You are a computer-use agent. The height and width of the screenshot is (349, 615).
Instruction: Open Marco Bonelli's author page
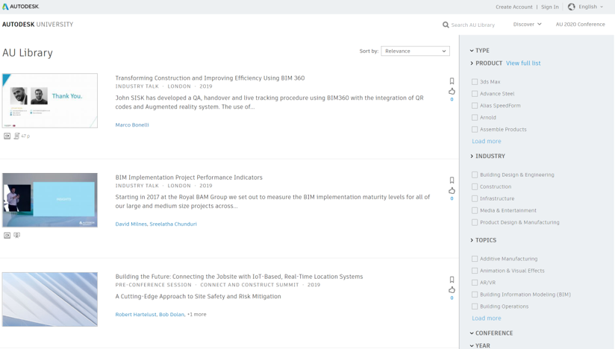[x=132, y=125]
